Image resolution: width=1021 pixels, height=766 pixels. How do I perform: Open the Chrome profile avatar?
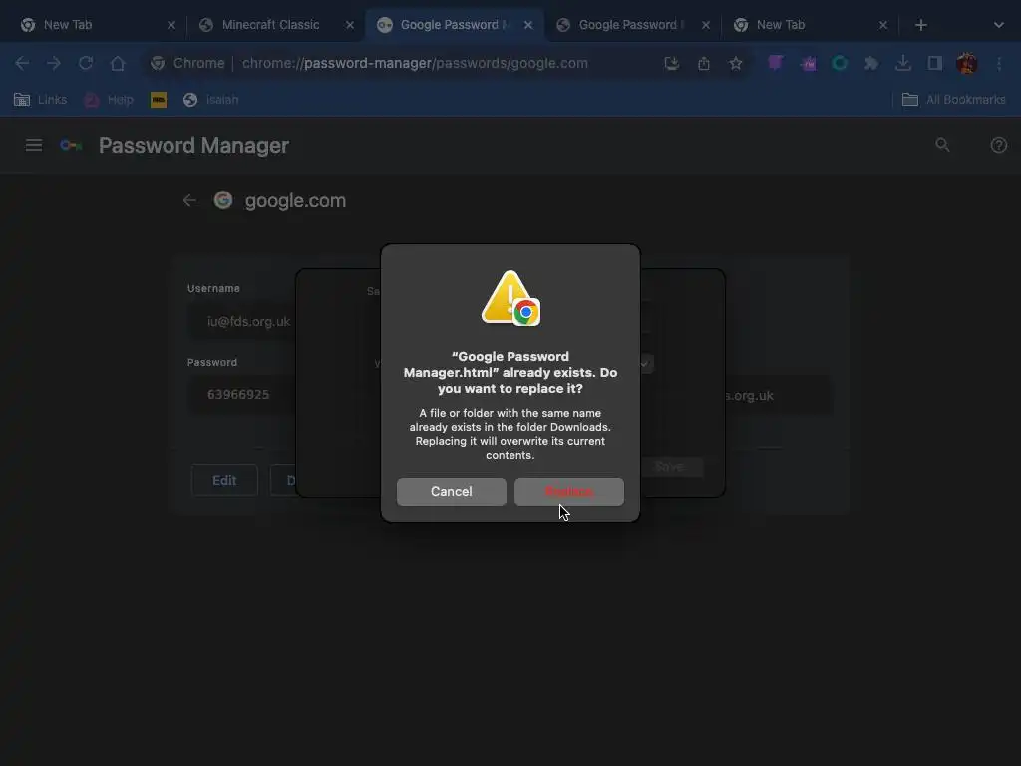[967, 63]
